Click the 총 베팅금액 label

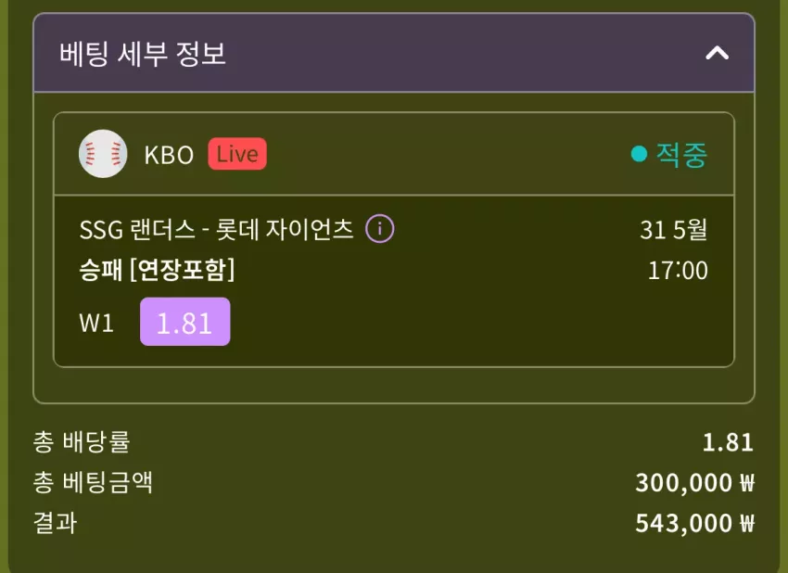pyautogui.click(x=93, y=482)
